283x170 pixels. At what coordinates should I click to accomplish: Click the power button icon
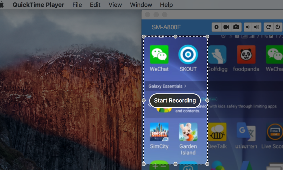pos(278,27)
